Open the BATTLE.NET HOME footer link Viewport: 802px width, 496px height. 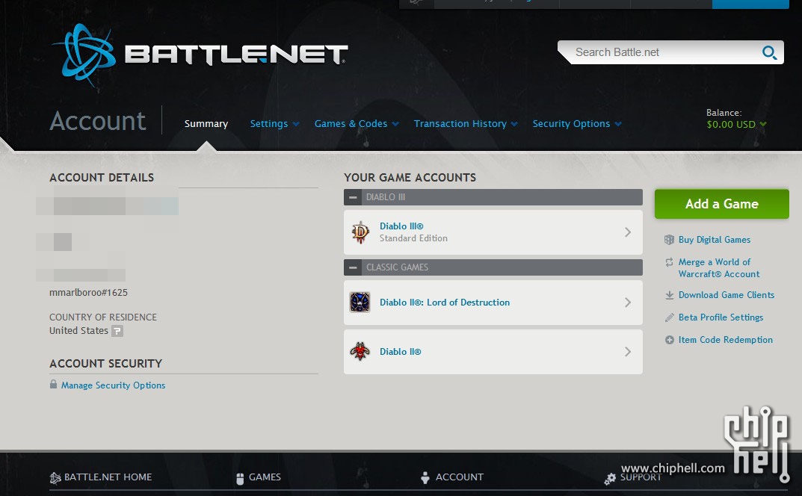(x=108, y=477)
